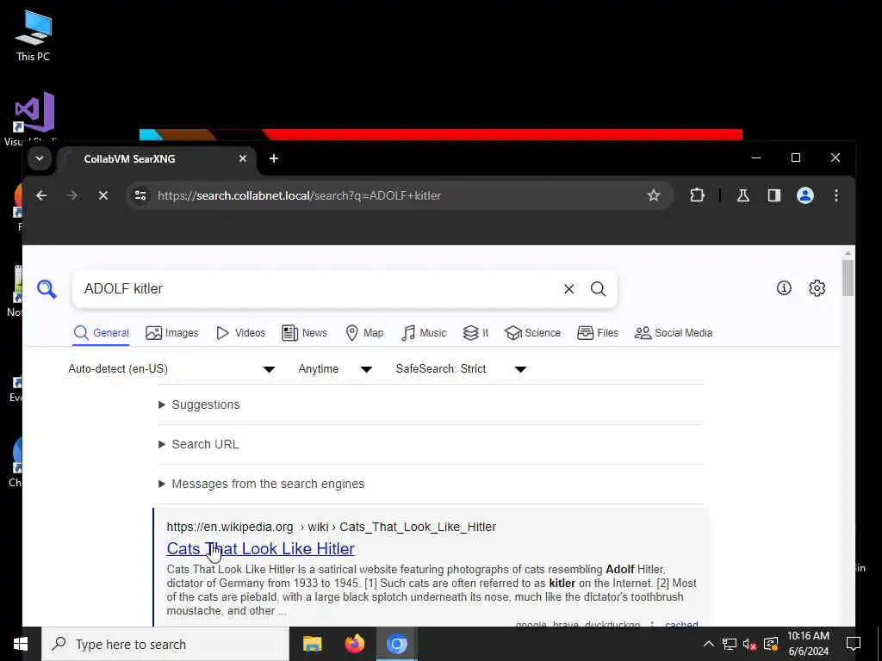
Task: Open the network tray icon
Action: pos(729,644)
